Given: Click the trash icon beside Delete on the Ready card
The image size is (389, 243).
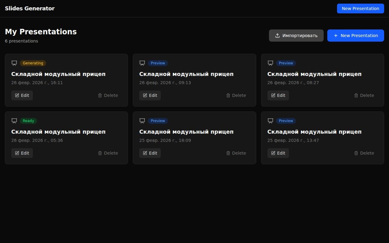Looking at the screenshot, I should pyautogui.click(x=100, y=153).
